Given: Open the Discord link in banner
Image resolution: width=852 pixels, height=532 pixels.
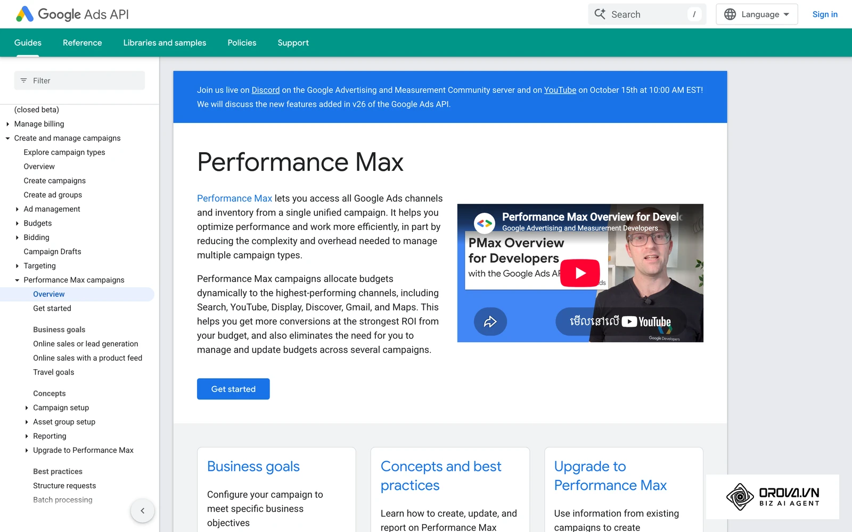Looking at the screenshot, I should (266, 90).
